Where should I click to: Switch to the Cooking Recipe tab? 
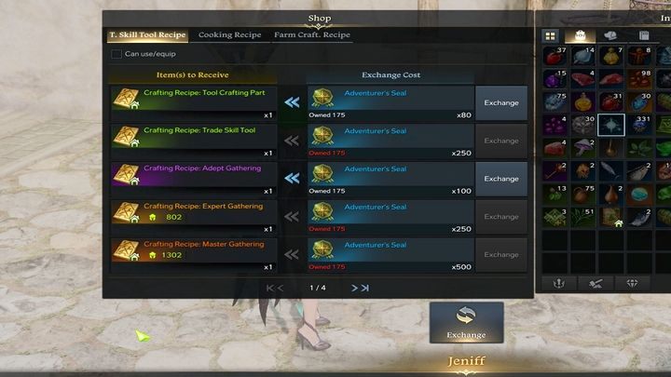(x=230, y=35)
